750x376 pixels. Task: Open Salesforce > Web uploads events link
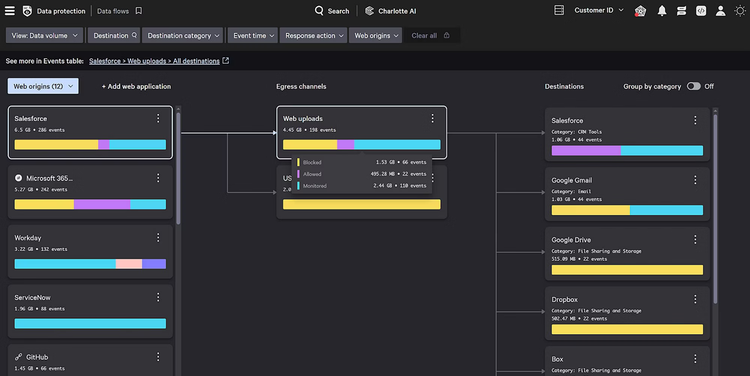pyautogui.click(x=154, y=61)
